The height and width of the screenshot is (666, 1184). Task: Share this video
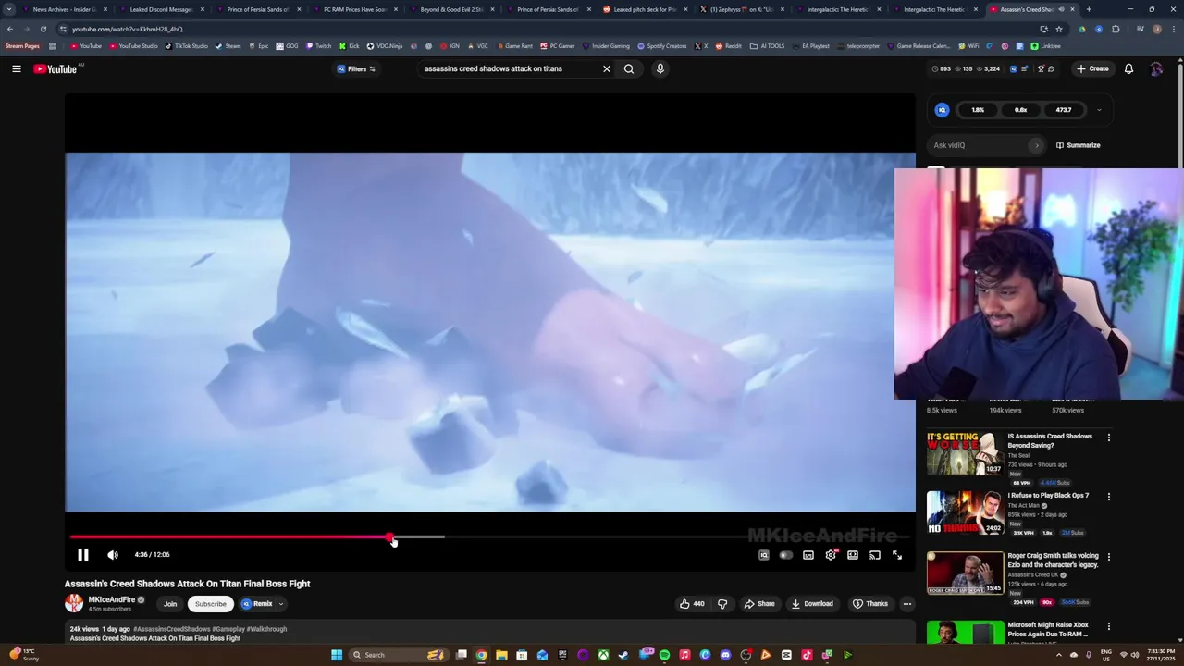(x=759, y=604)
